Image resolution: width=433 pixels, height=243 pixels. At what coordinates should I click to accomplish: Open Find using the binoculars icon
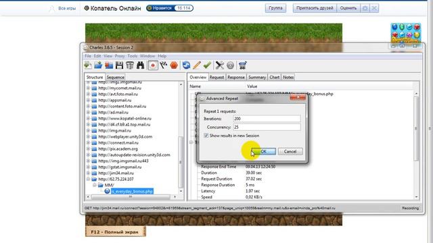[140, 65]
